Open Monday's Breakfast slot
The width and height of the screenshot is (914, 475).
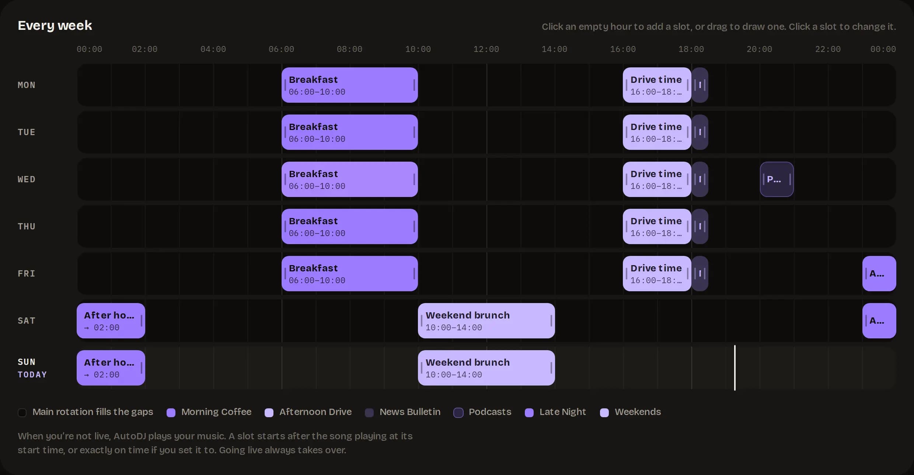click(349, 85)
